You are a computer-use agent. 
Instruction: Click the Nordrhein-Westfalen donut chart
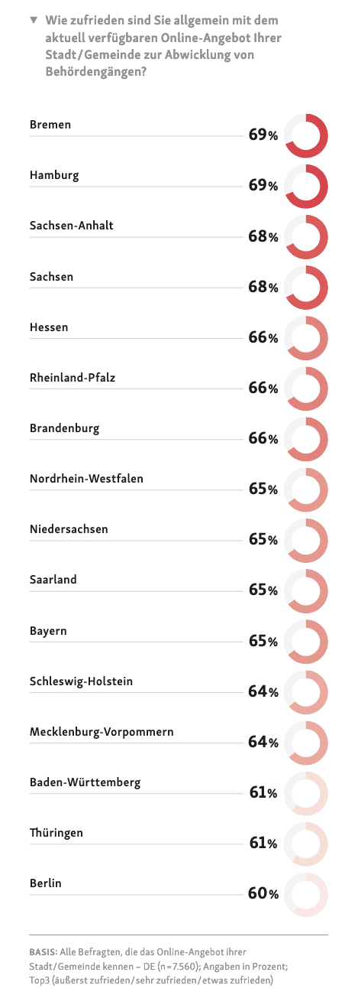click(x=306, y=489)
